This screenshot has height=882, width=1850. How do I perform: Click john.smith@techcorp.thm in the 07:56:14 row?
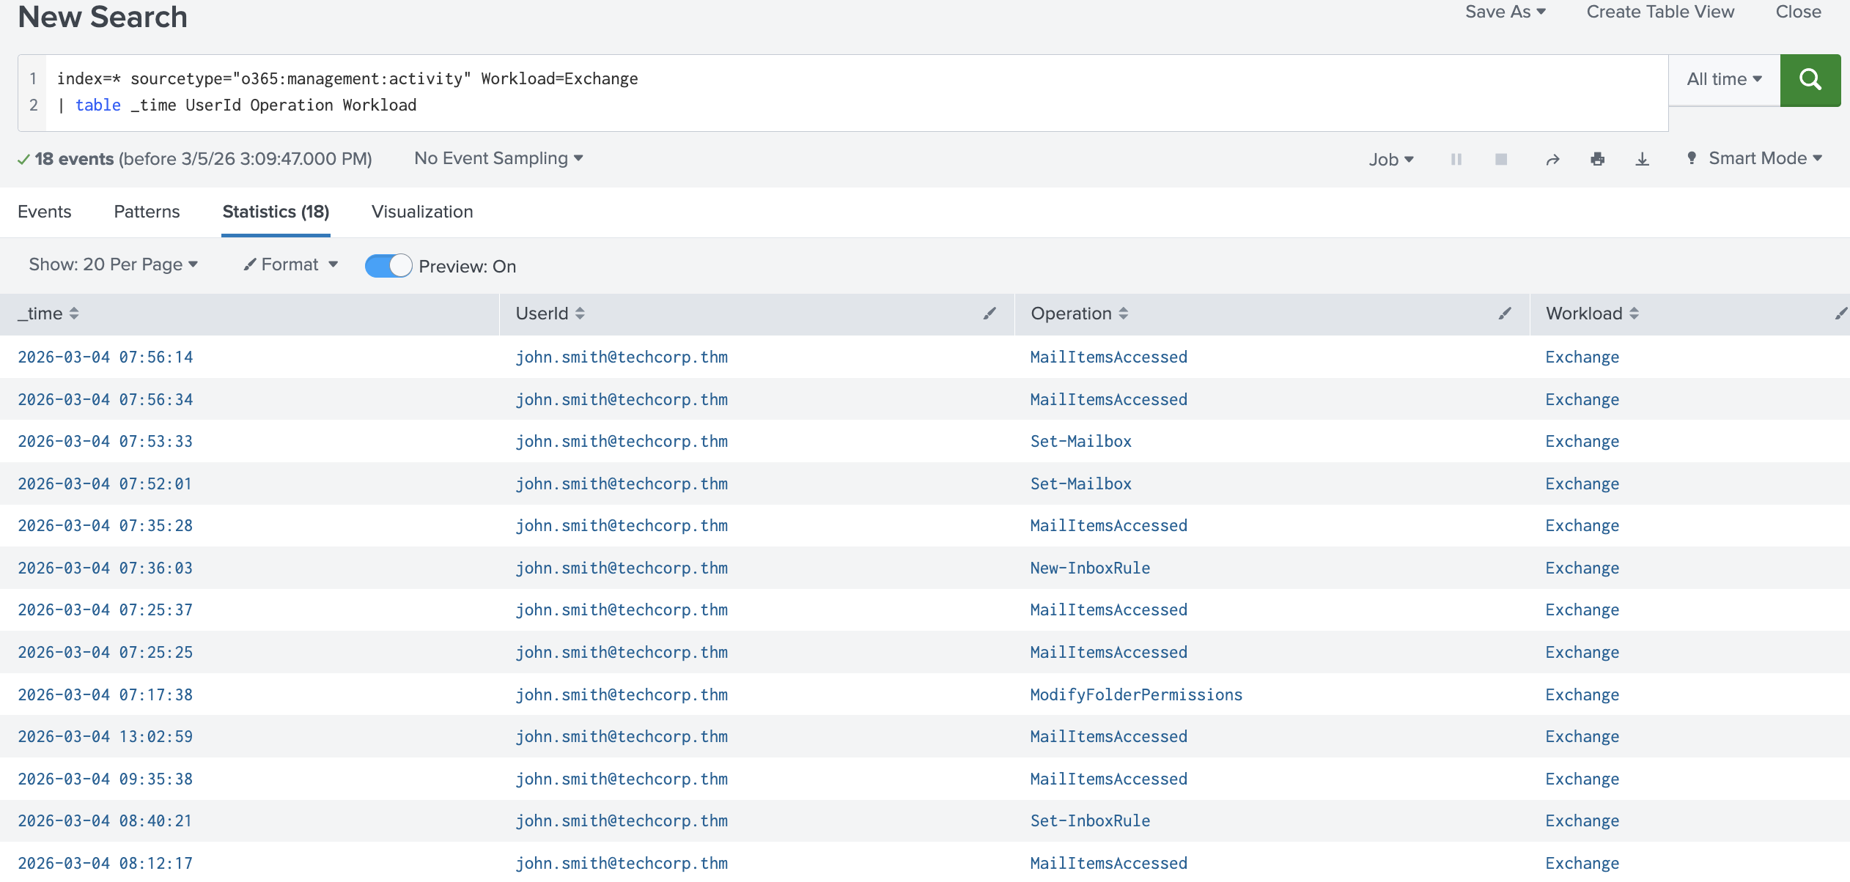(x=622, y=357)
